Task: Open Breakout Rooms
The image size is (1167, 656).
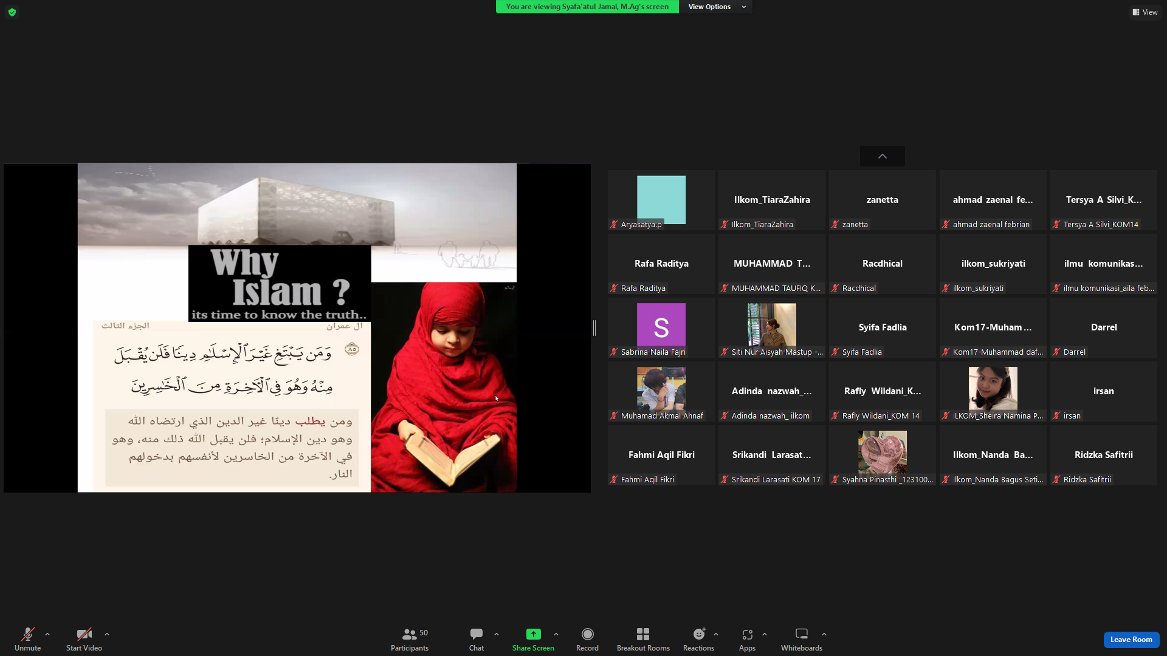Action: 643,639
